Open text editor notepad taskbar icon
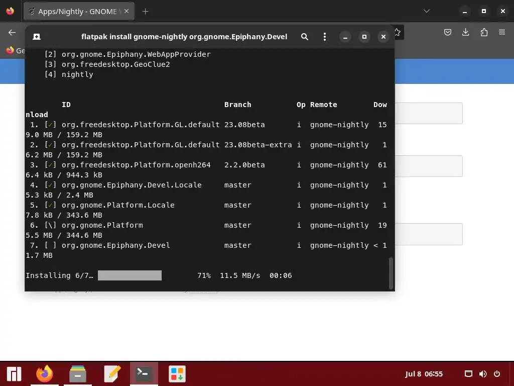 click(x=112, y=374)
